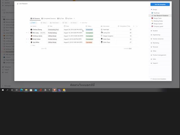Click Niall Wall interviewer cell
Image resolution: width=180 pixels, height=135 pixels.
point(105,30)
